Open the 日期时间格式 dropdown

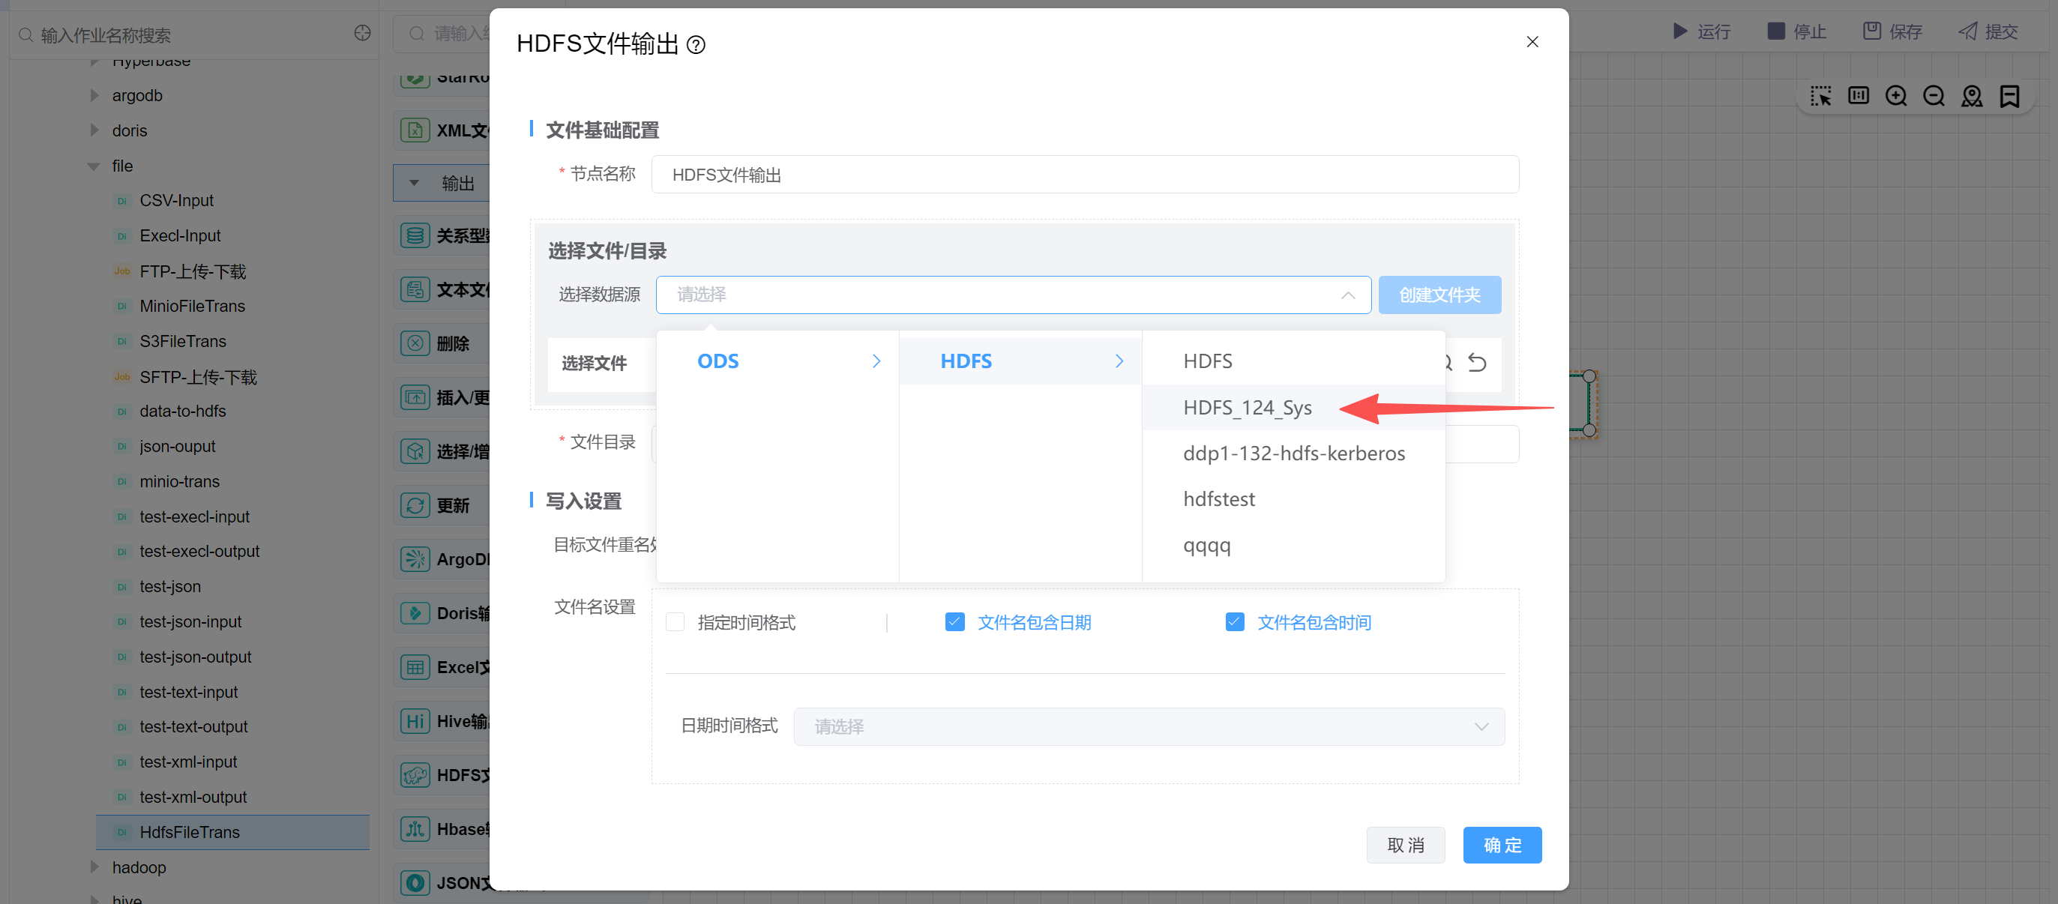[x=1148, y=726]
